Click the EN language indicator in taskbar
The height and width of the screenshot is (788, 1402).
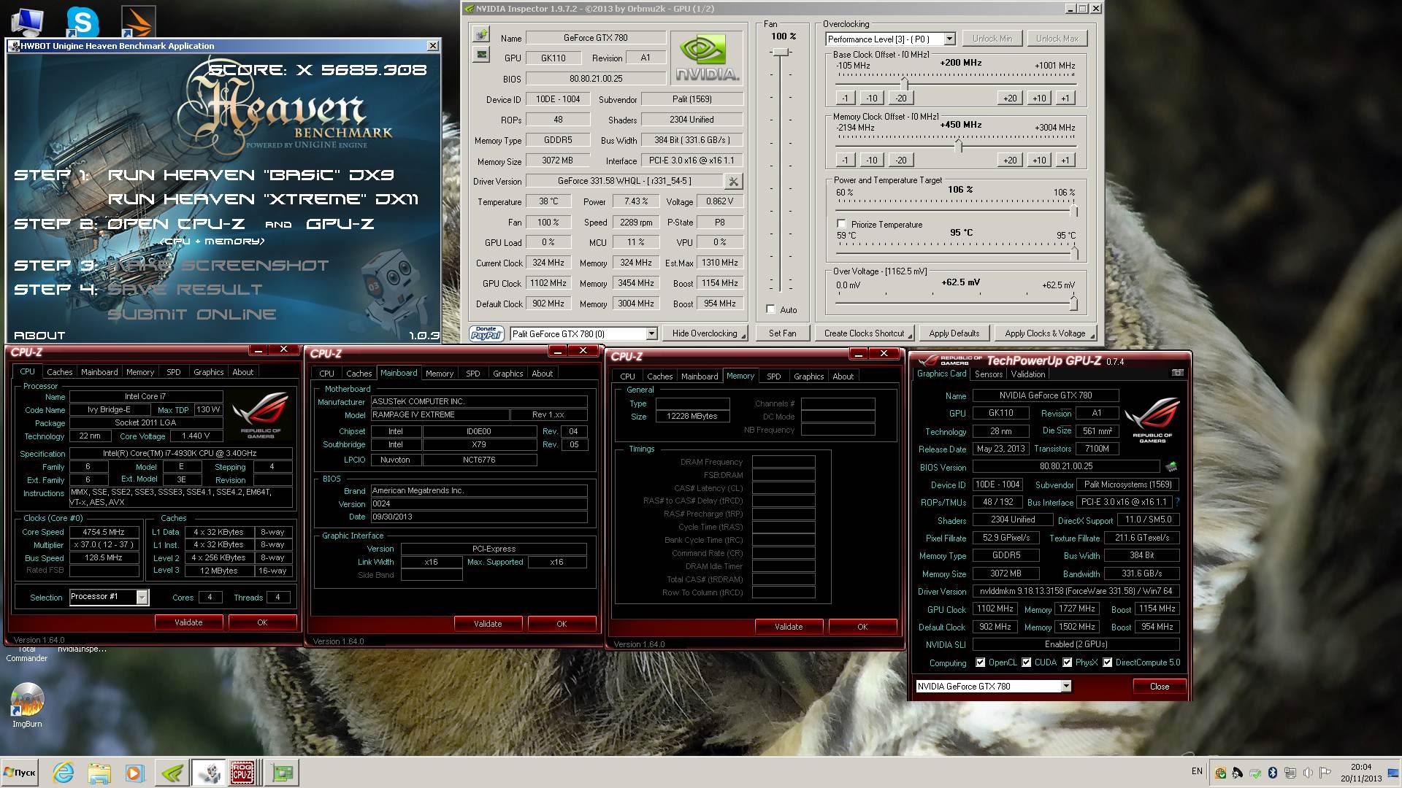pos(1197,771)
